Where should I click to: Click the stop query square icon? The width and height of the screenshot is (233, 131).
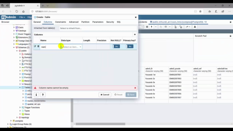(147, 27)
